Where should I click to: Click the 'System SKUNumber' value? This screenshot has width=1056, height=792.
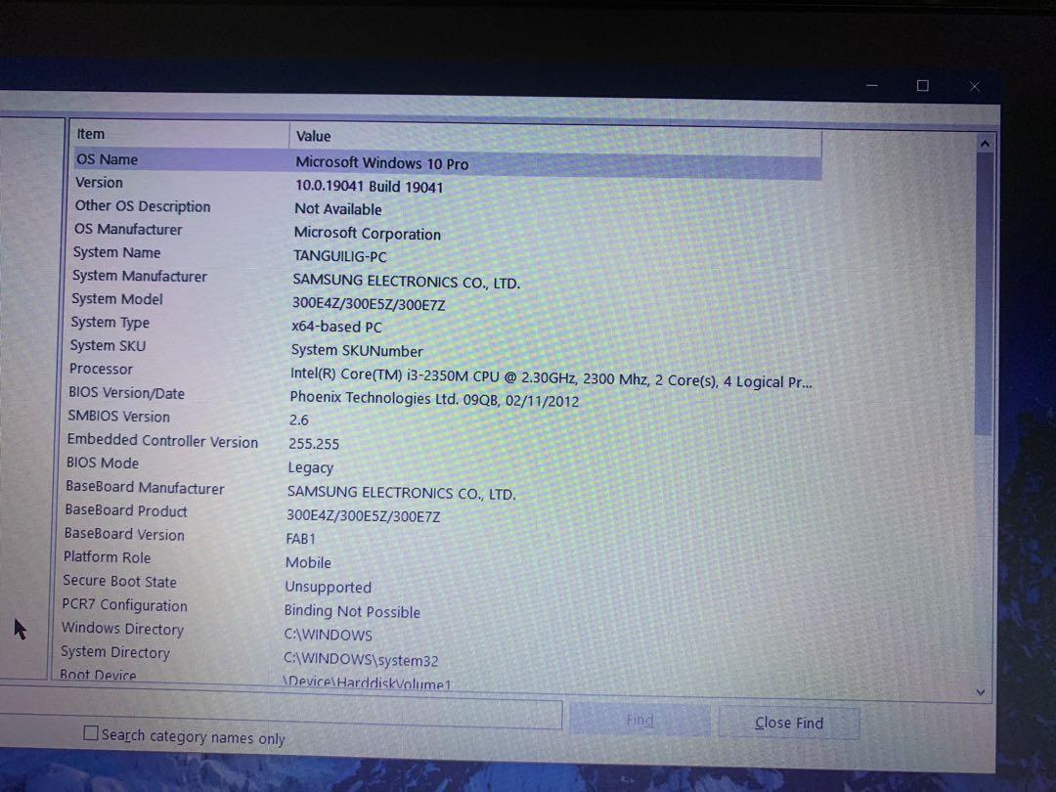[x=357, y=351]
